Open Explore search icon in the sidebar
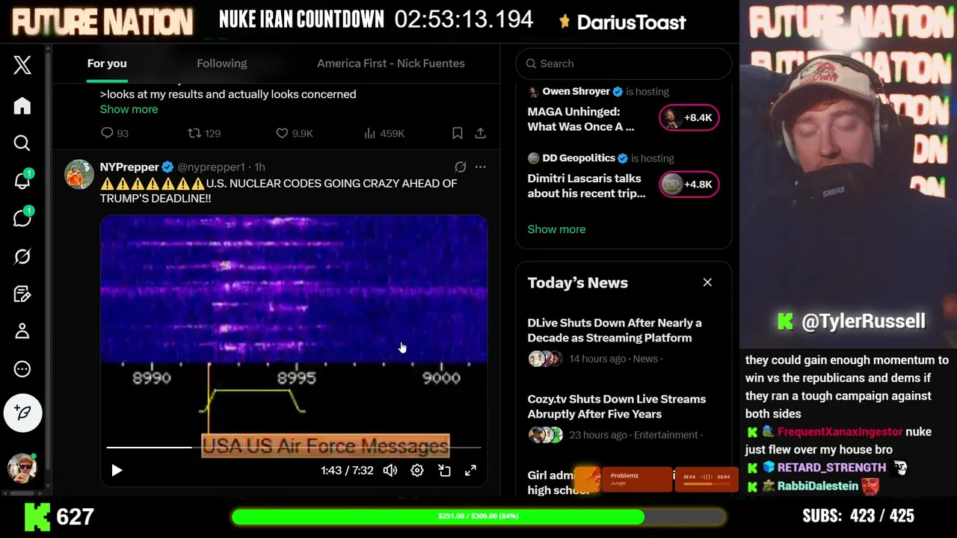Screen dimensions: 957x538 [22, 143]
